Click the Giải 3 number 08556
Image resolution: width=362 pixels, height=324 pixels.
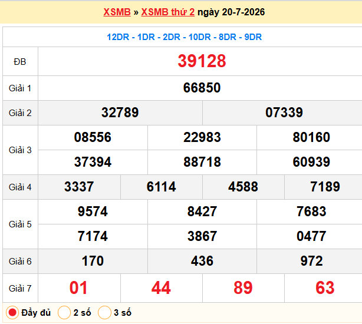point(93,137)
